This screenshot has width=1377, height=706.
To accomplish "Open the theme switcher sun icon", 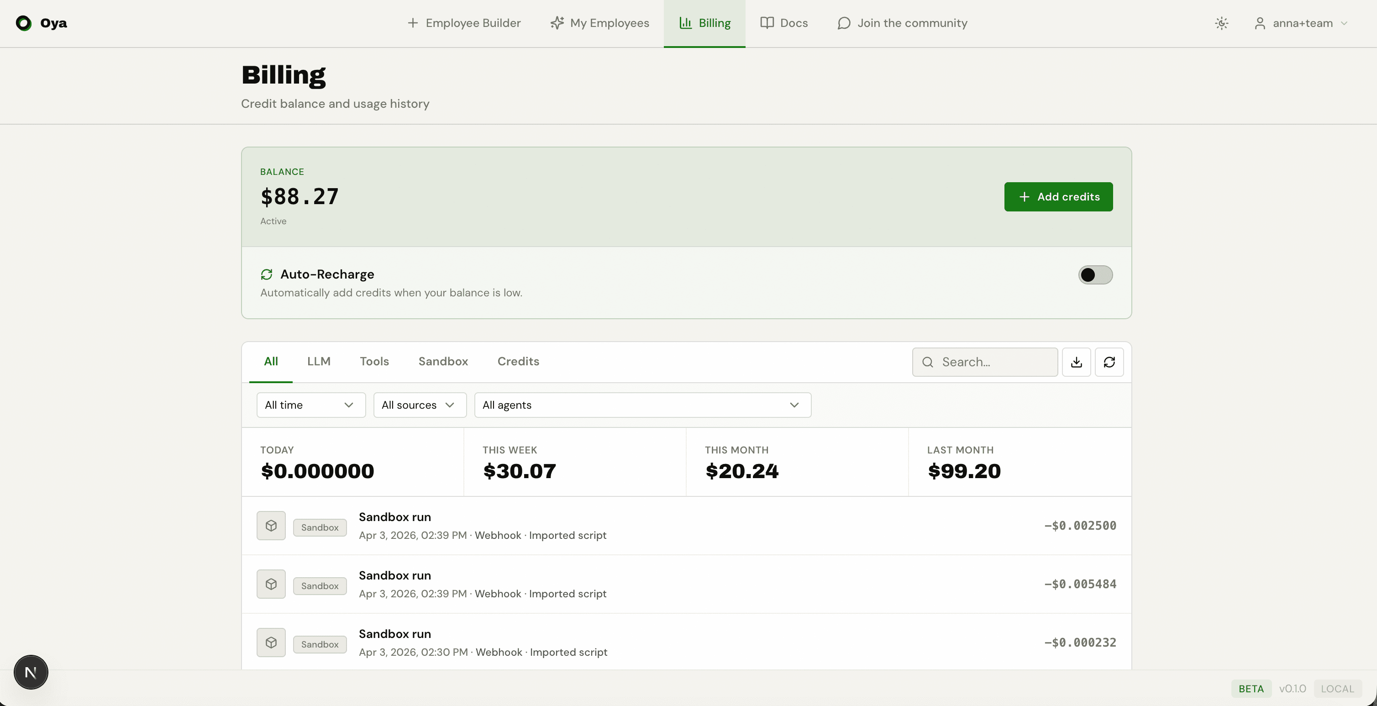I will tap(1222, 23).
